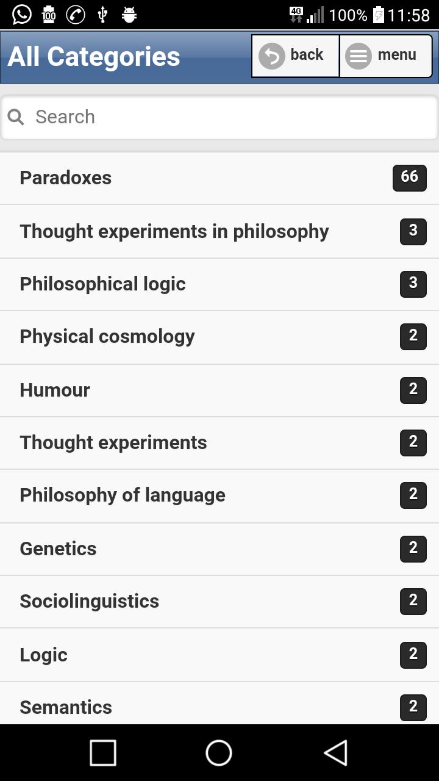Viewport: 439px width, 781px height.
Task: Tap the Android home circle icon
Action: tap(219, 752)
